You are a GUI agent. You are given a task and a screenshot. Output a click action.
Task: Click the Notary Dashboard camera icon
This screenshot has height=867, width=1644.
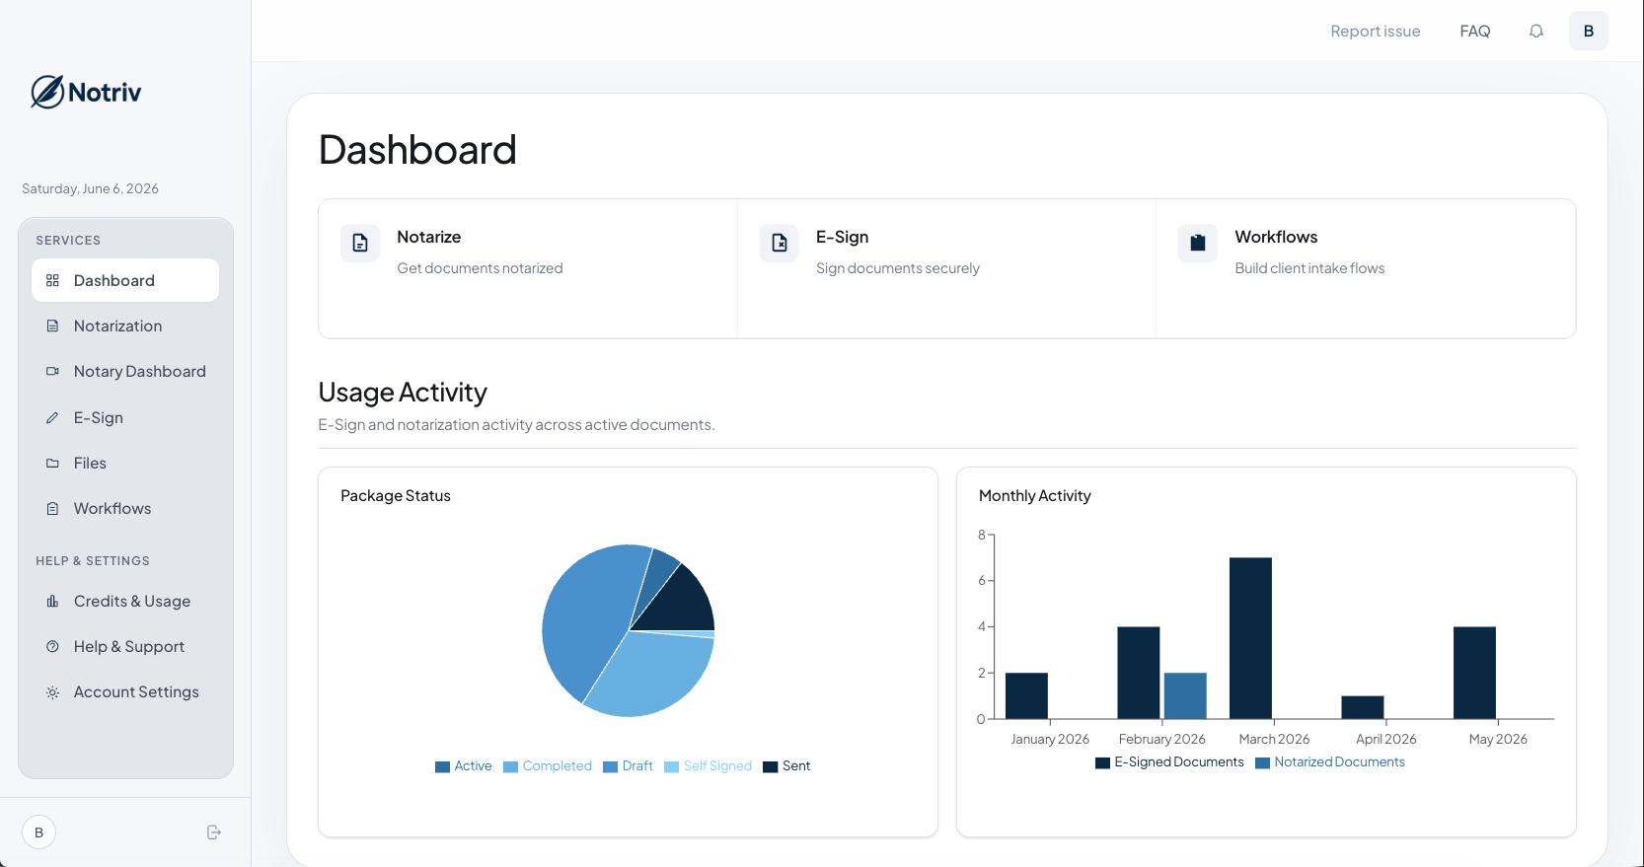(x=53, y=371)
